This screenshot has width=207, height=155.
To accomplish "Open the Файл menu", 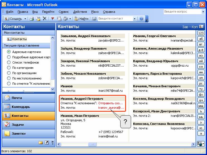I will [9, 12].
